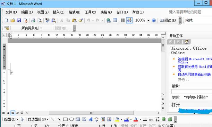This screenshot has height=127, width=212.
Task: Open the 编辑 menu
Action: [x=27, y=12]
